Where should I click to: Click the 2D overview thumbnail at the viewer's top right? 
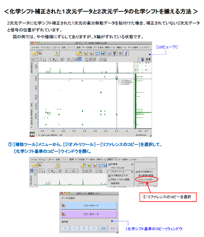click(143, 67)
